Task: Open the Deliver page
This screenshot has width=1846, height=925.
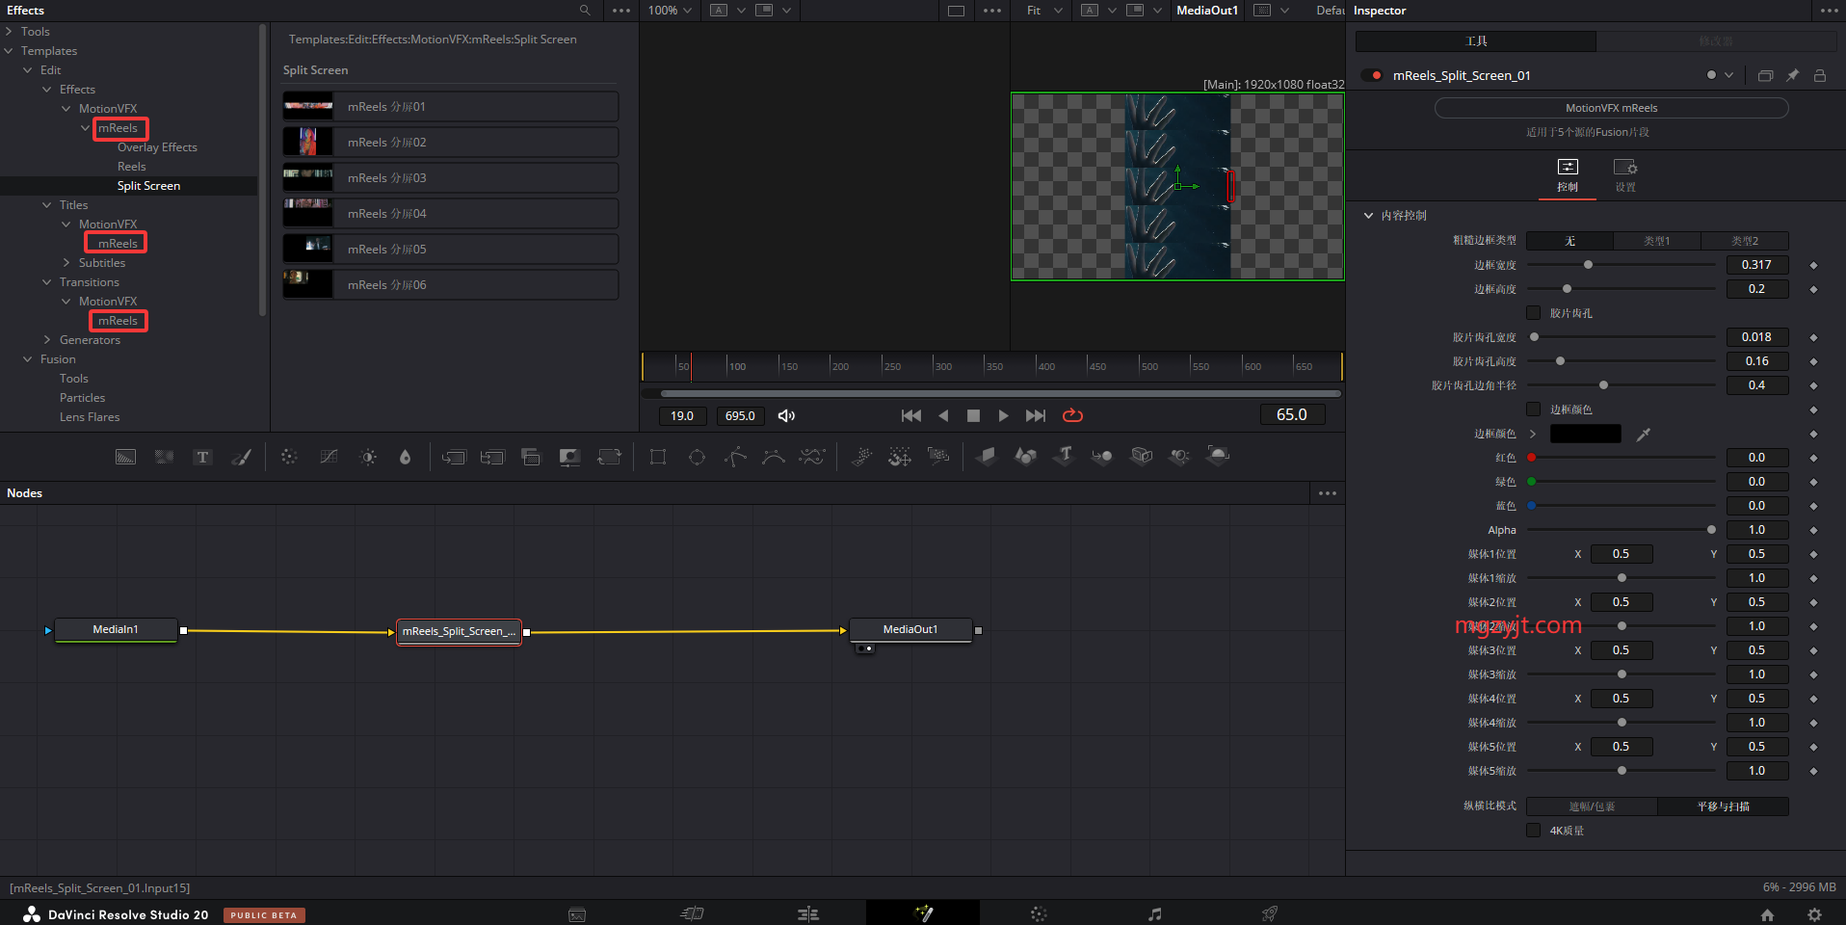Action: 1270,913
